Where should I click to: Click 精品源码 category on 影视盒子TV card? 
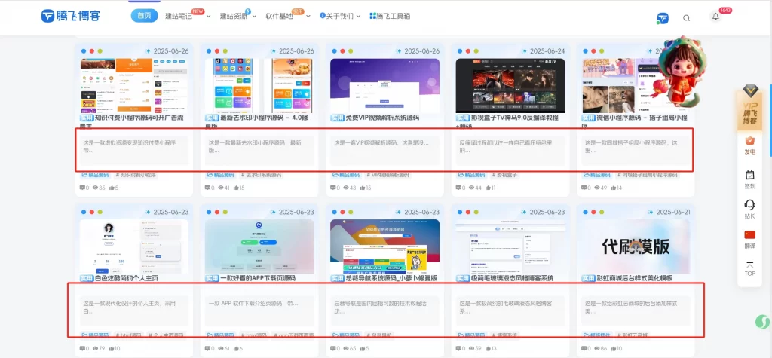(x=472, y=175)
